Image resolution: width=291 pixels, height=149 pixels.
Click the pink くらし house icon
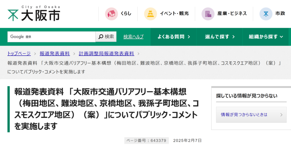(x=111, y=14)
